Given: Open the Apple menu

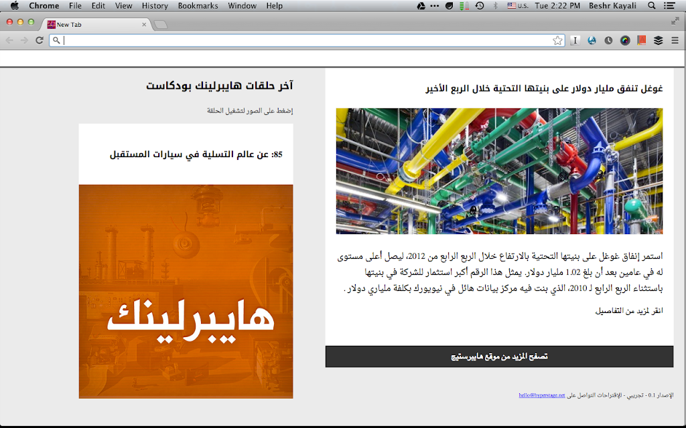Looking at the screenshot, I should [x=15, y=5].
